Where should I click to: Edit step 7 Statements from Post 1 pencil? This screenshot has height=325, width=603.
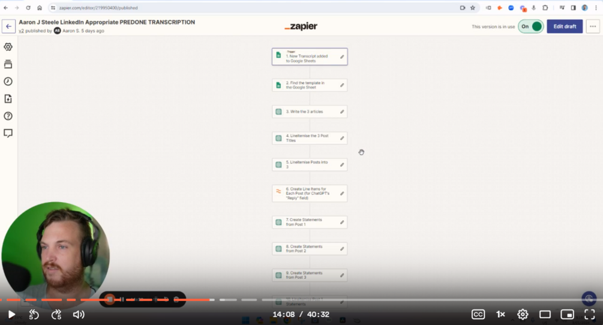pos(342,222)
